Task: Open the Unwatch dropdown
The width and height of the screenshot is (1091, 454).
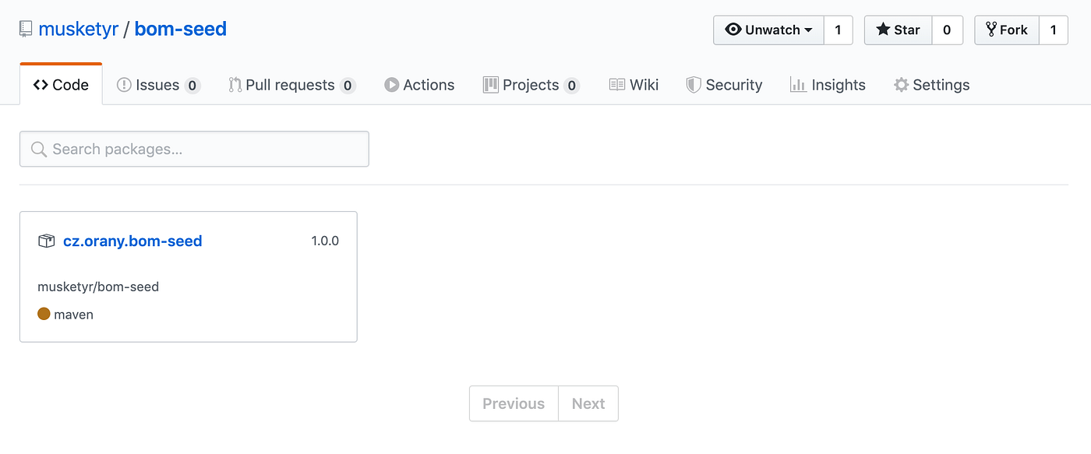Action: tap(768, 30)
